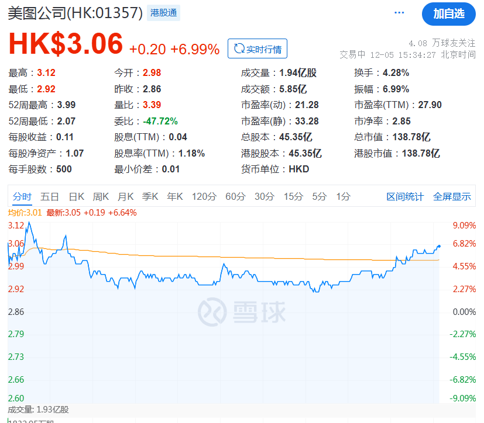Click the 区间统计 interval statistics link
Image resolution: width=484 pixels, height=423 pixels.
tap(406, 197)
